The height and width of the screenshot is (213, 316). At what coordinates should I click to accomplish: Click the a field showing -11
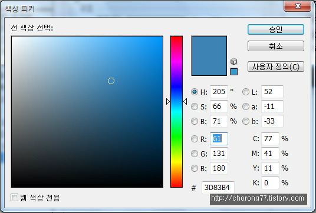272,106
